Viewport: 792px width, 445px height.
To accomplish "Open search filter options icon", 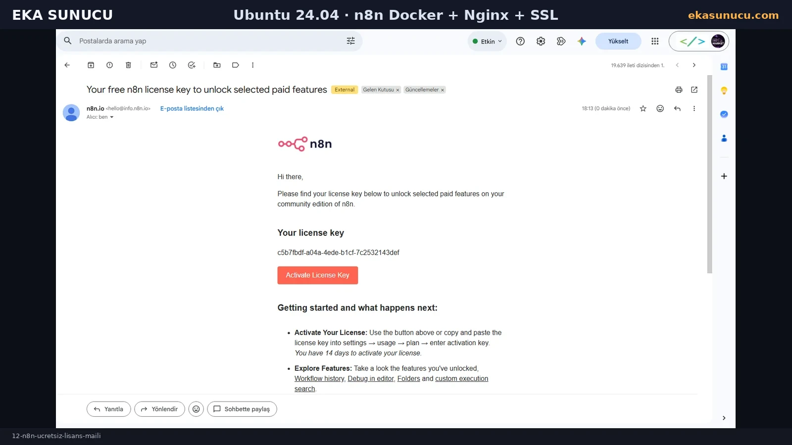I will (351, 41).
